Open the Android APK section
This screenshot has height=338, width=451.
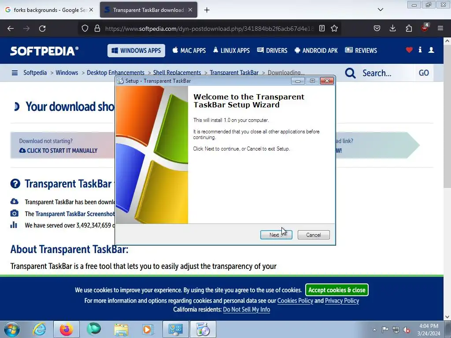click(316, 51)
